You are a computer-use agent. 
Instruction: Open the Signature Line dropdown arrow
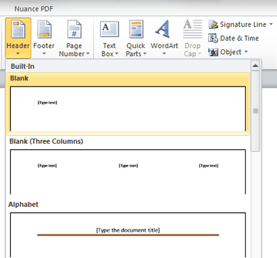tap(271, 24)
